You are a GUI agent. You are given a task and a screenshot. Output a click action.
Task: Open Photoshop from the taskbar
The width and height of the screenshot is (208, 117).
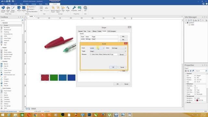(89, 115)
